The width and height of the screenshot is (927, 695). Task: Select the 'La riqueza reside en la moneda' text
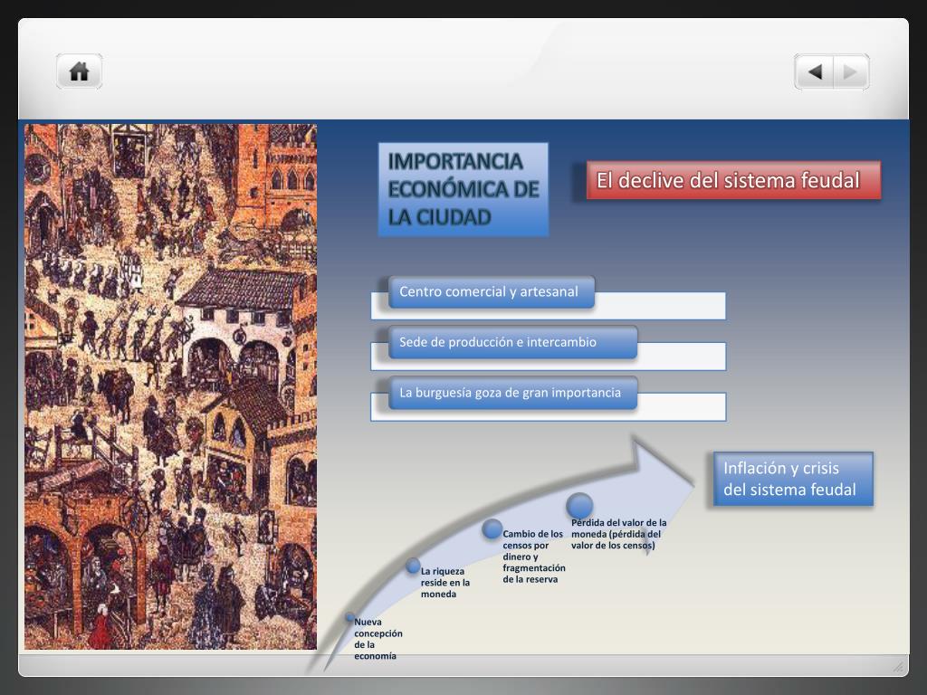pyautogui.click(x=445, y=583)
